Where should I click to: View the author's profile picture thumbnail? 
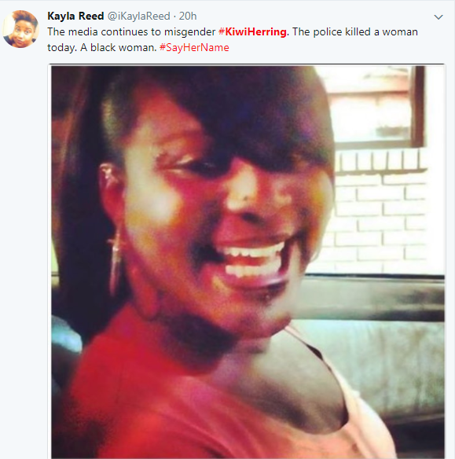tap(20, 28)
